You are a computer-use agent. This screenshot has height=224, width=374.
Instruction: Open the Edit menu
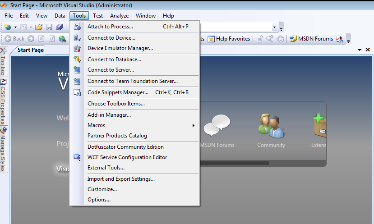click(24, 16)
